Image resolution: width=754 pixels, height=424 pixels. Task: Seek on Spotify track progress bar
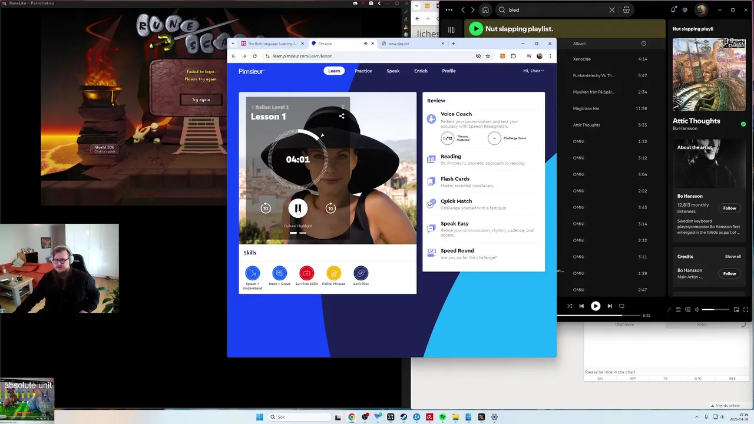tap(599, 316)
